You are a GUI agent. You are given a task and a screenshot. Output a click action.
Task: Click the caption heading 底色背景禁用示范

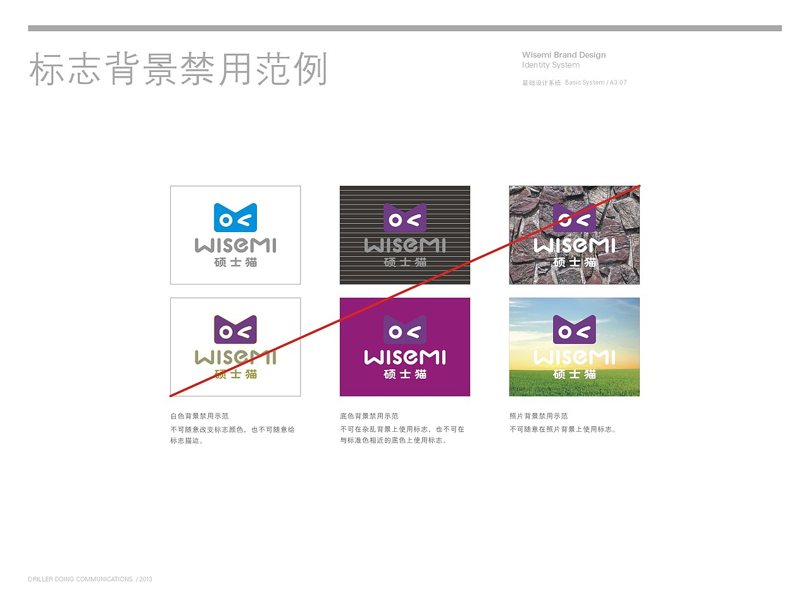369,416
